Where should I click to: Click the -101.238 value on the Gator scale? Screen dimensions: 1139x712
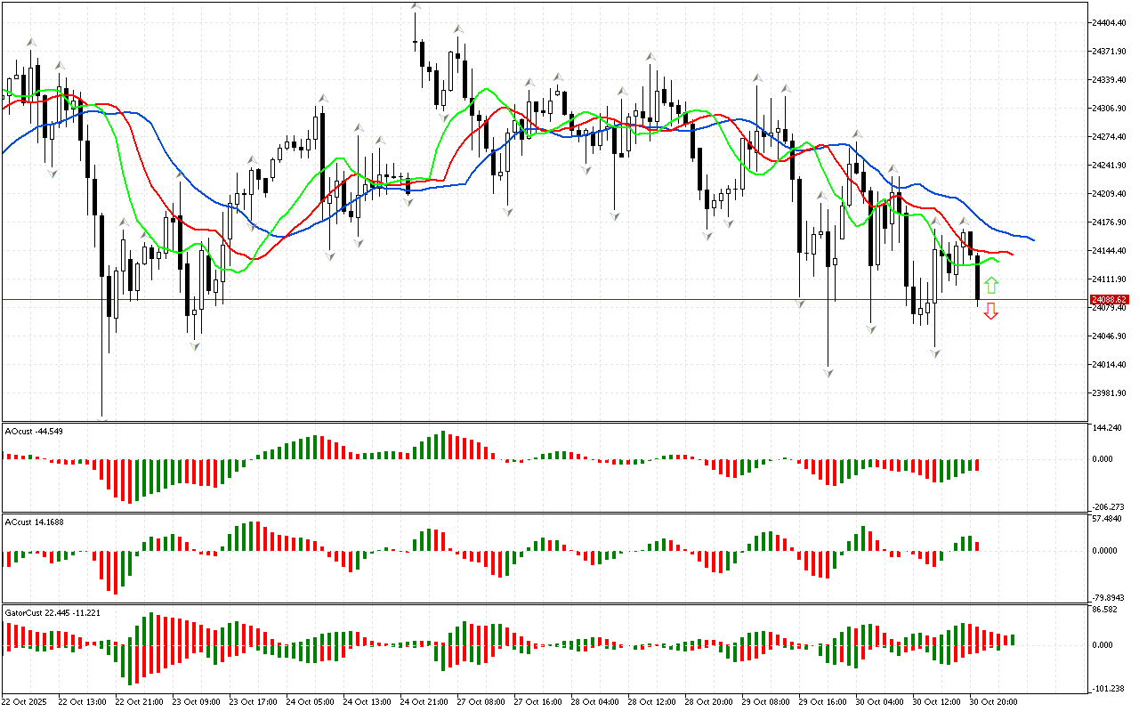[x=1109, y=688]
